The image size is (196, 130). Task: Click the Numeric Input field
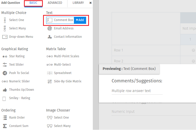pyautogui.click(x=154, y=112)
